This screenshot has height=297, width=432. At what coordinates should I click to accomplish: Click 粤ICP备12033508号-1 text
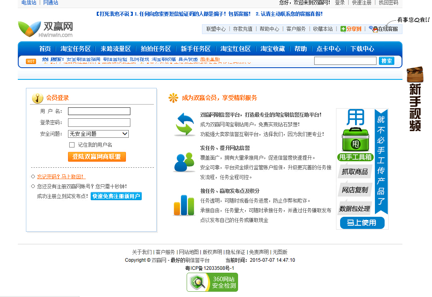(210, 268)
